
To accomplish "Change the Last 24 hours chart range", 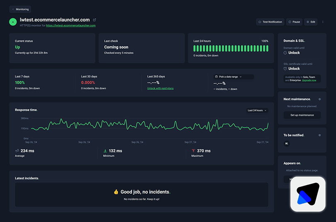I will tap(257, 110).
